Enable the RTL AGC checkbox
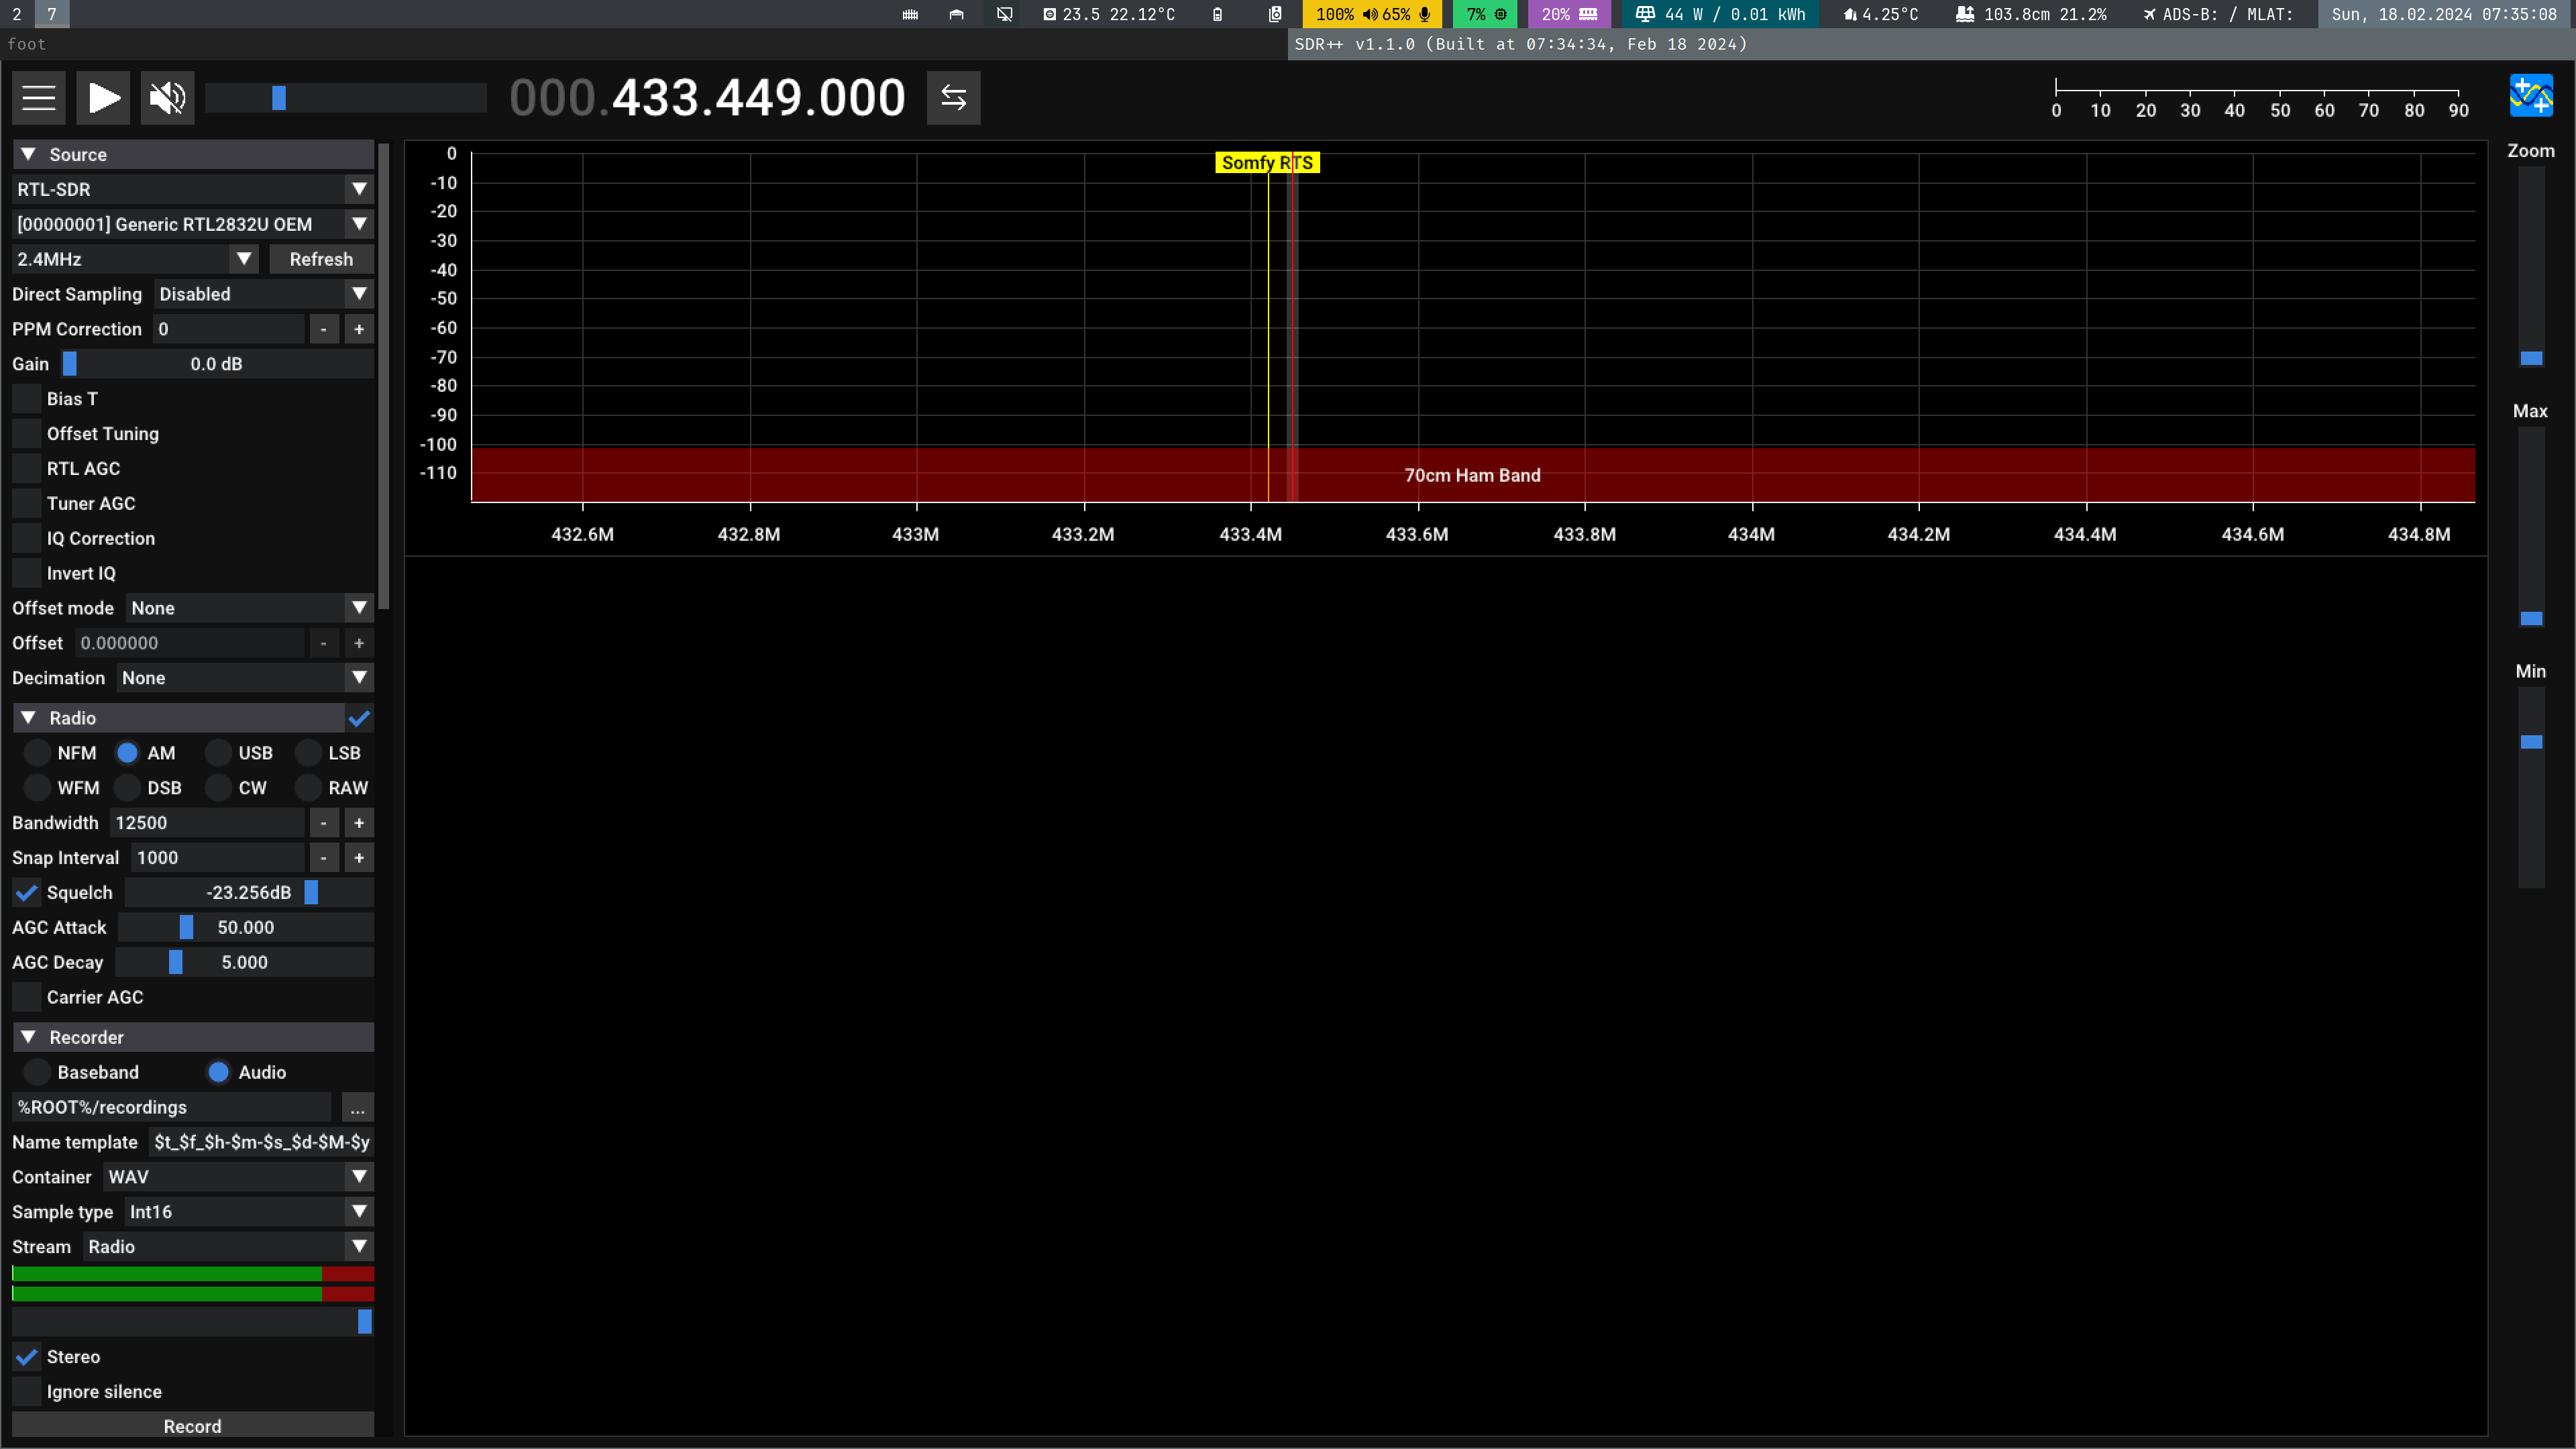Screen dimensions: 2576x1449 27,469
